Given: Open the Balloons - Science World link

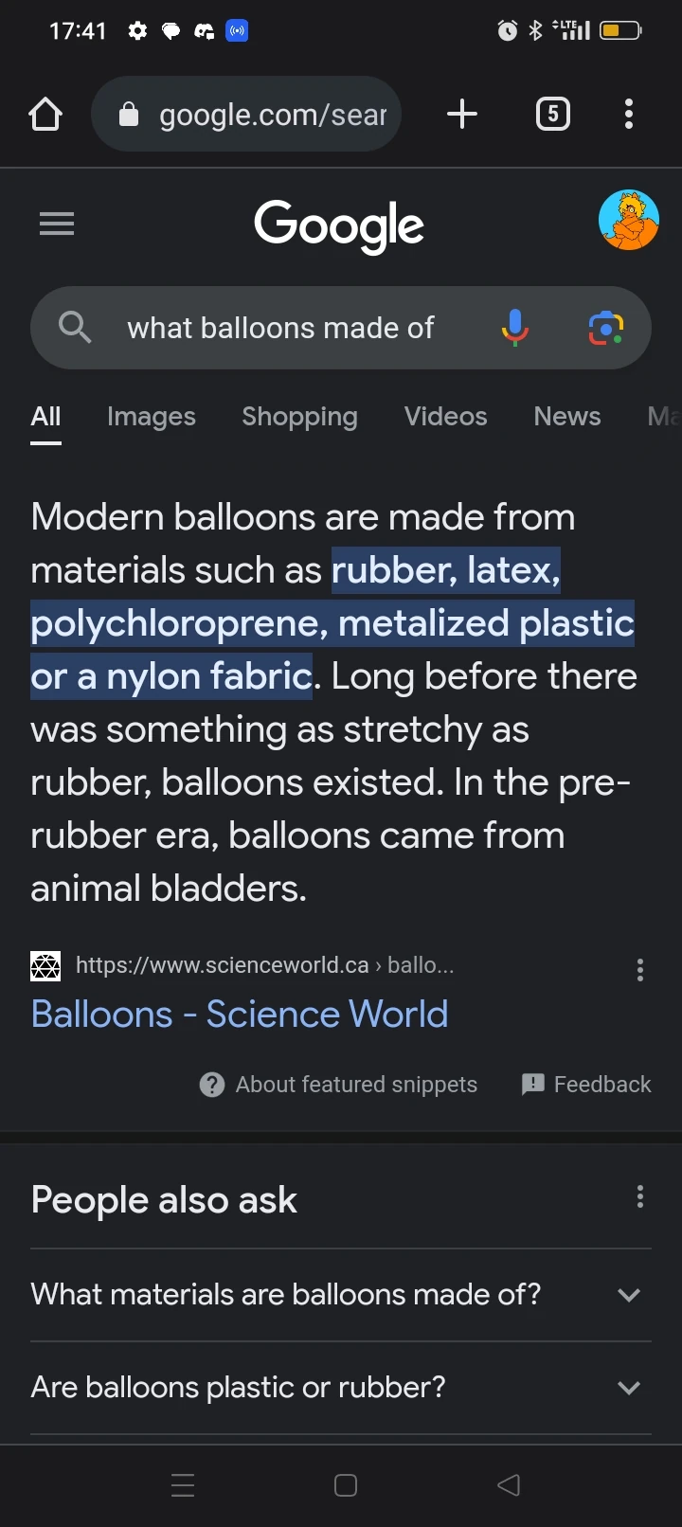Looking at the screenshot, I should point(240,1015).
